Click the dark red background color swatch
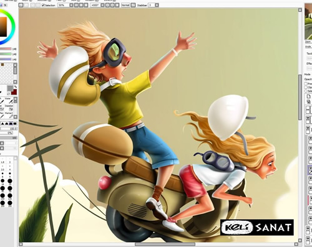The image size is (312, 247). pyautogui.click(x=14, y=92)
